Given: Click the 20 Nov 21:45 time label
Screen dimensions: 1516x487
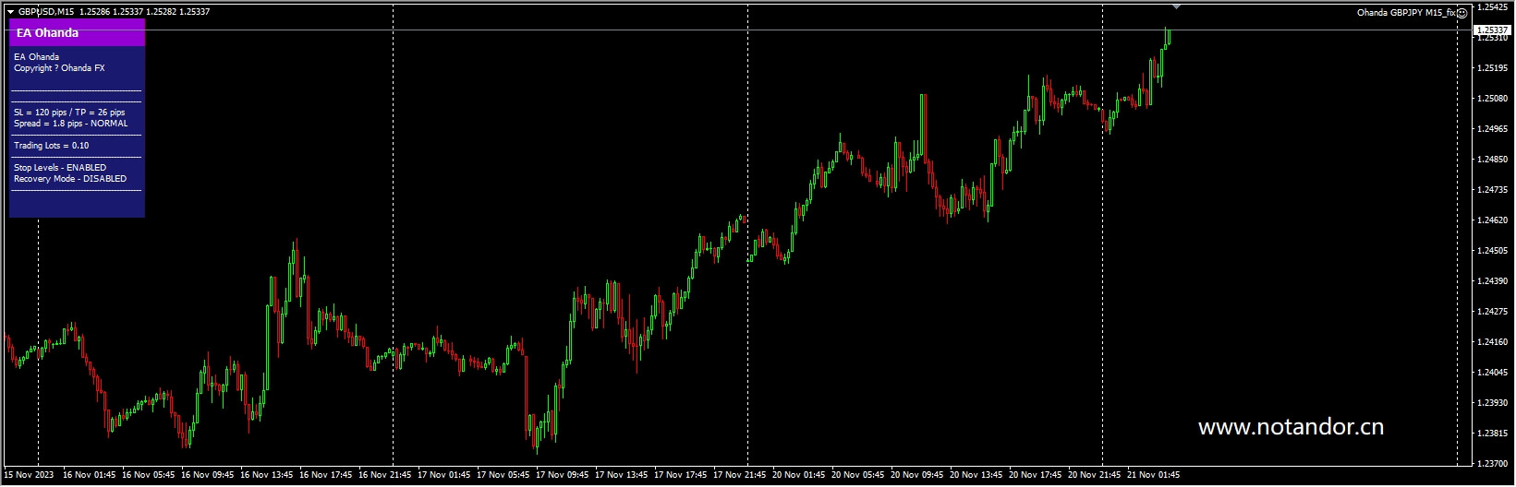Looking at the screenshot, I should point(1094,476).
